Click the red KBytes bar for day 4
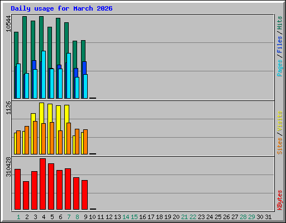 click(42, 184)
